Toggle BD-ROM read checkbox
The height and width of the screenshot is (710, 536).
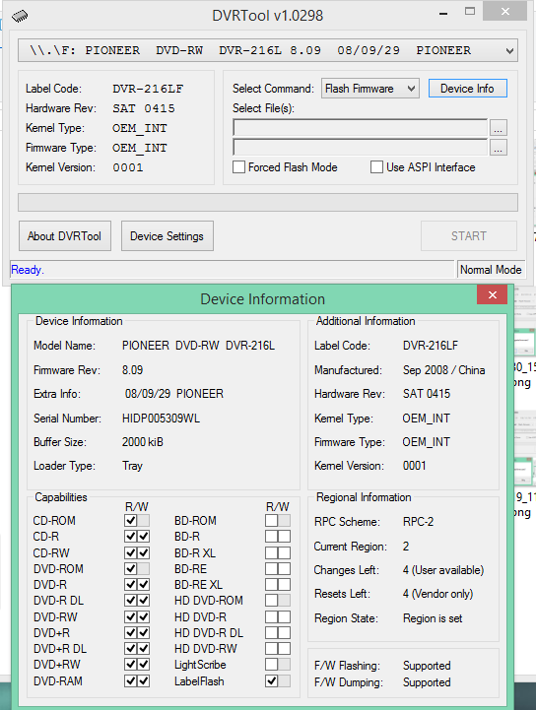coord(271,520)
